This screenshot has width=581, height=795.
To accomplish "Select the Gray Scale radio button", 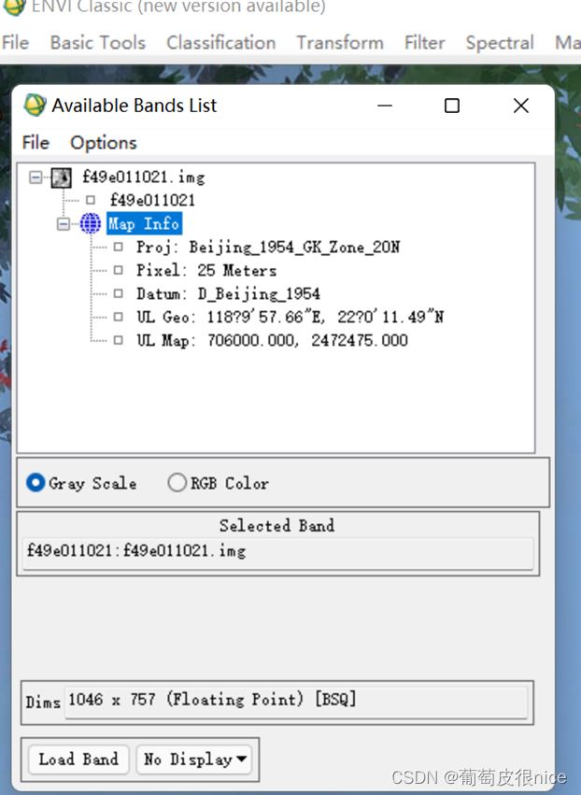I will pos(35,483).
